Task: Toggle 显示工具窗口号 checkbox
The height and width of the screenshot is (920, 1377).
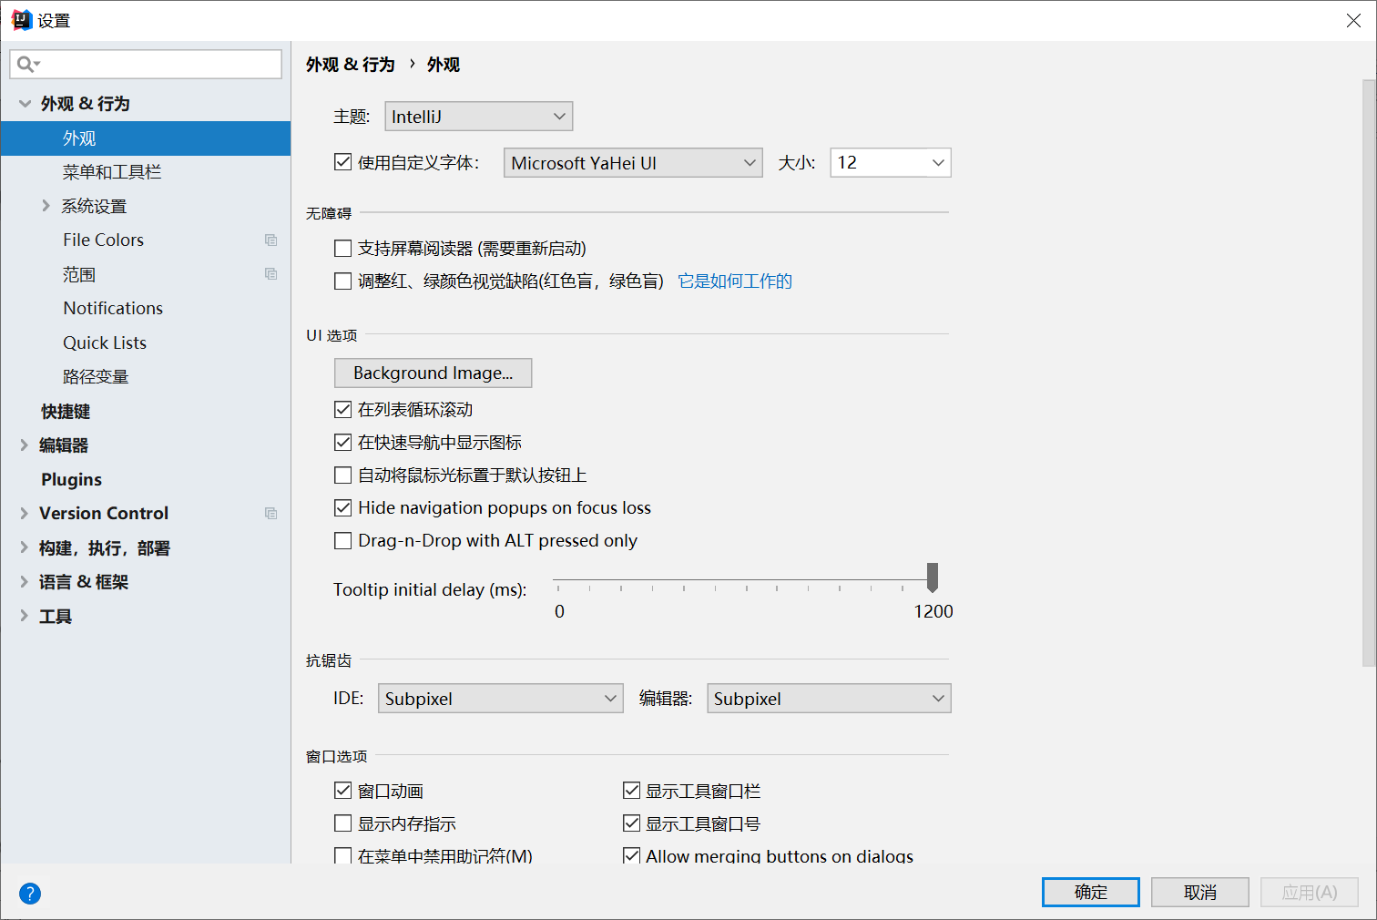Action: [631, 823]
